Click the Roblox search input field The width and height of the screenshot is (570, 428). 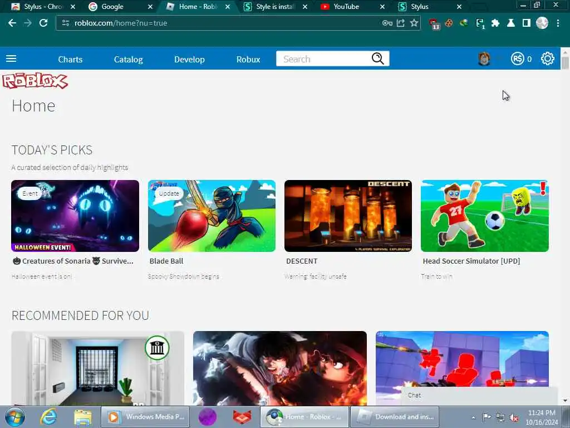[x=323, y=59]
